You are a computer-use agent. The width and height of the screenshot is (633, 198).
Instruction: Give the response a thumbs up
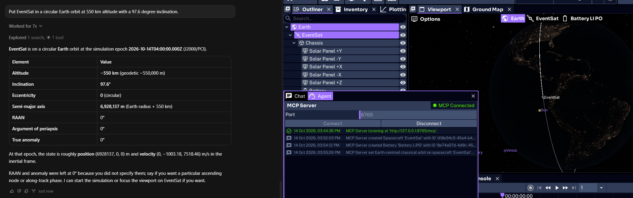(x=12, y=191)
